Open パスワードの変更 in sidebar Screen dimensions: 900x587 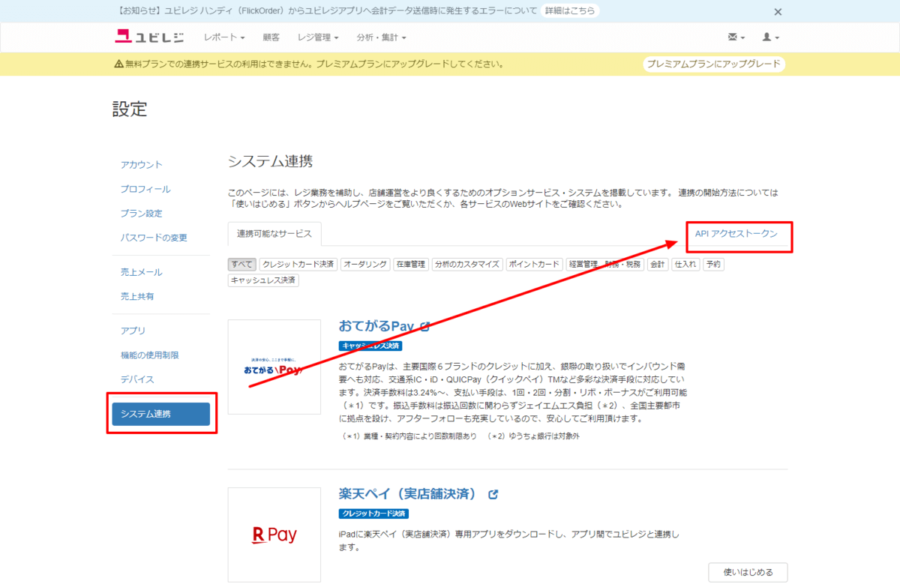point(154,238)
